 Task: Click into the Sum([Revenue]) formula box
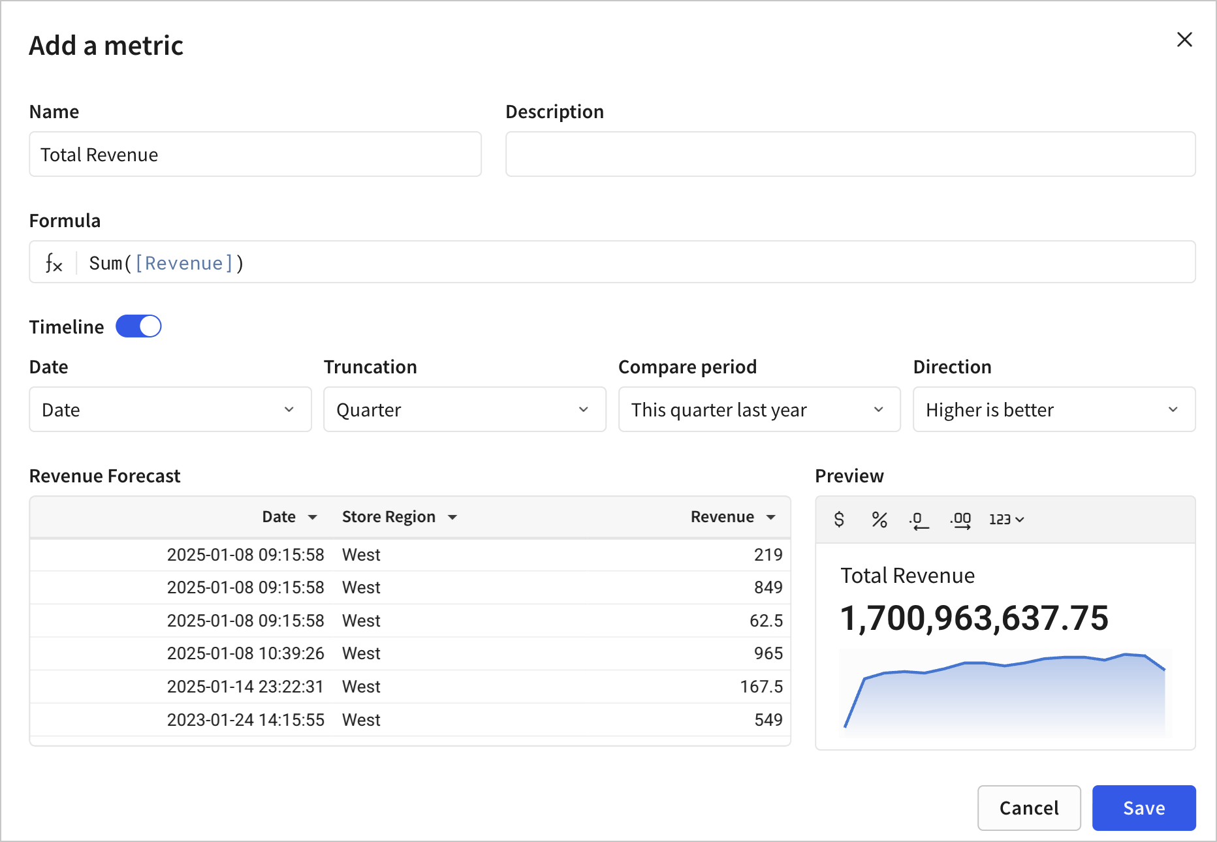click(x=612, y=262)
